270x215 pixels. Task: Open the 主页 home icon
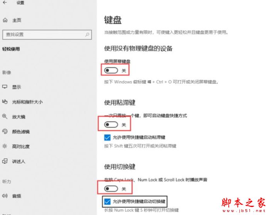click(x=5, y=20)
